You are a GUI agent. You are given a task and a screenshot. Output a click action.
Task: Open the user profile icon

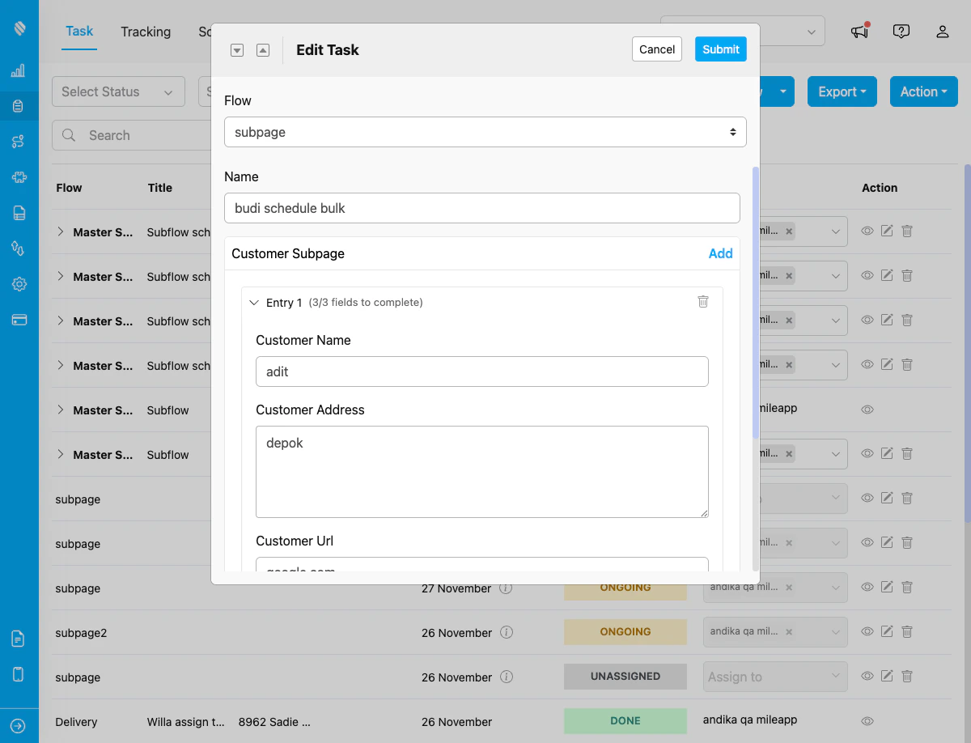pos(943,32)
